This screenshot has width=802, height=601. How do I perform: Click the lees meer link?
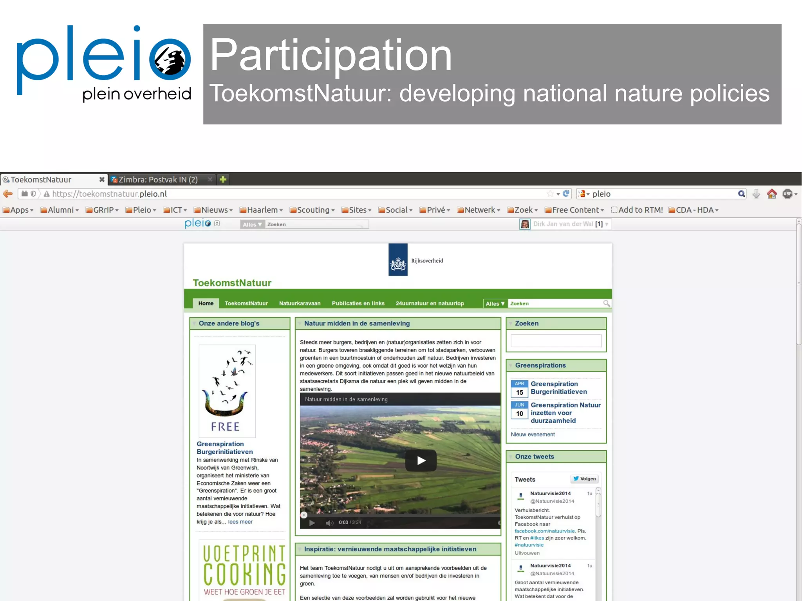(x=240, y=522)
